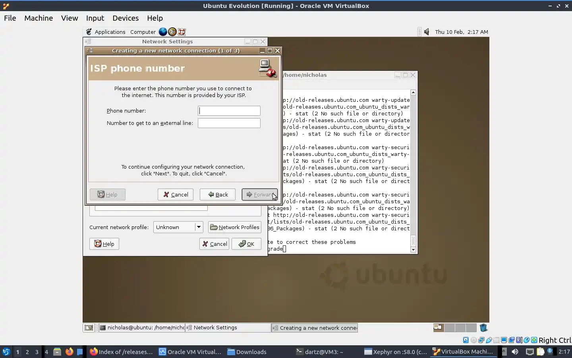Click the GNOME panel clock Thu 10 Feb

[x=462, y=32]
